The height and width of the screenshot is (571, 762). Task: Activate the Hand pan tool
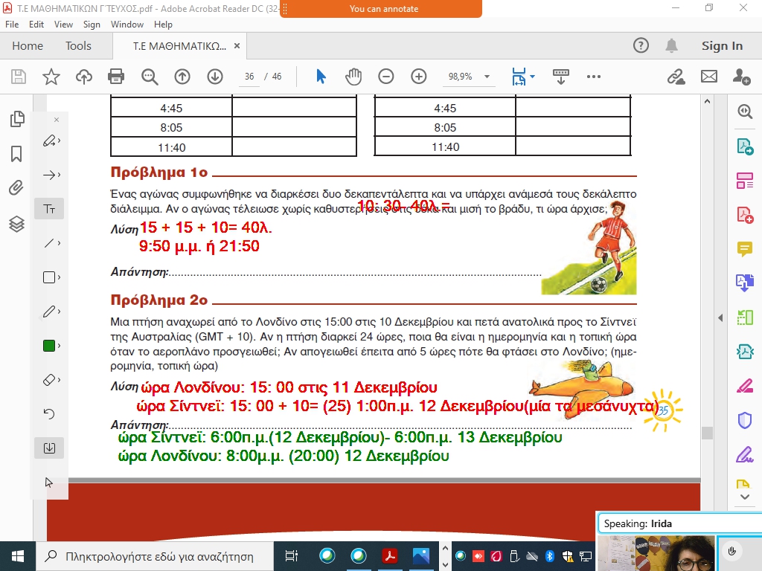353,77
